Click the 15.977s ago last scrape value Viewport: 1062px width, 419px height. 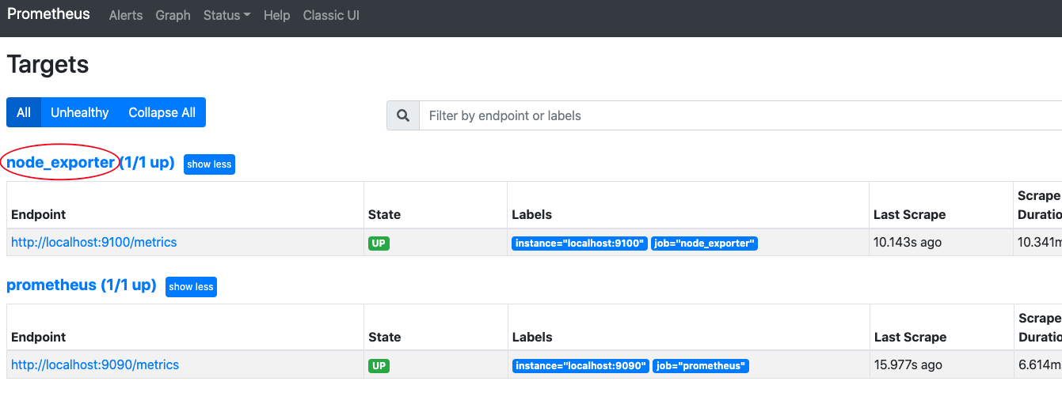[x=908, y=364]
